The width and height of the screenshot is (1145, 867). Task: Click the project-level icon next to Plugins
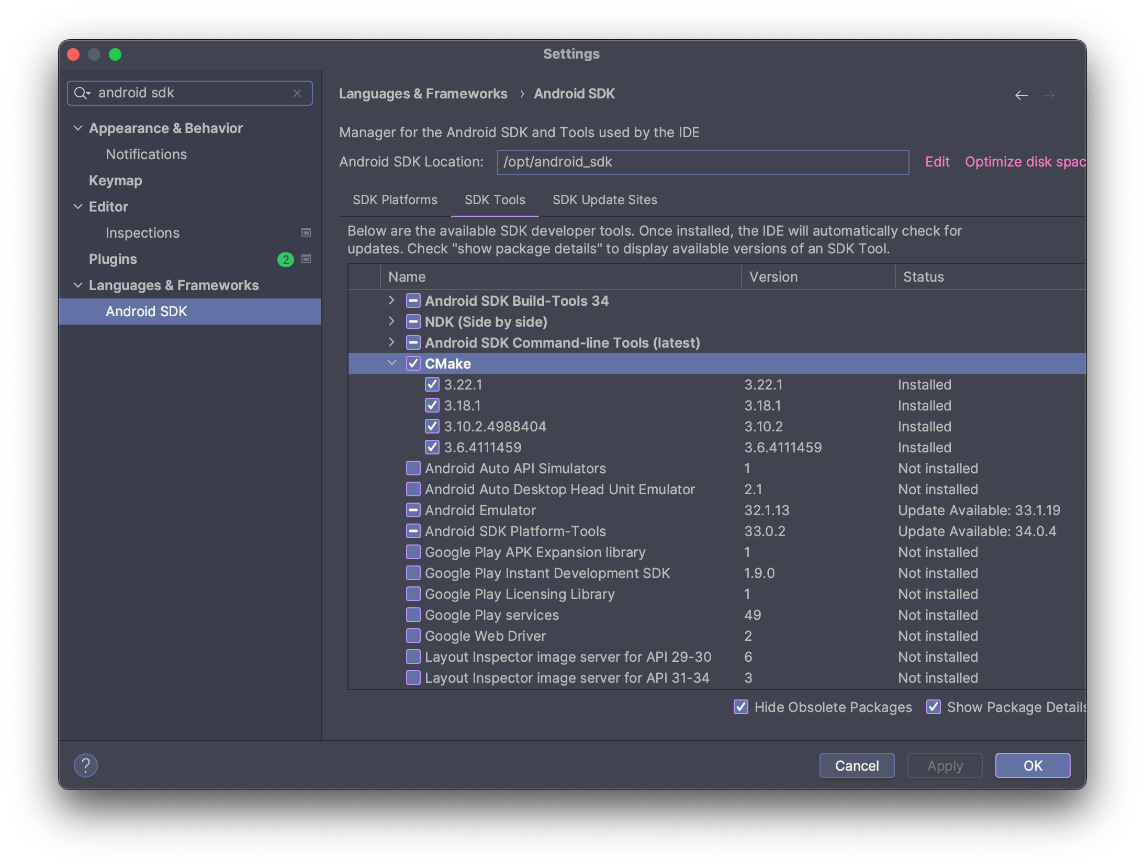(x=306, y=259)
